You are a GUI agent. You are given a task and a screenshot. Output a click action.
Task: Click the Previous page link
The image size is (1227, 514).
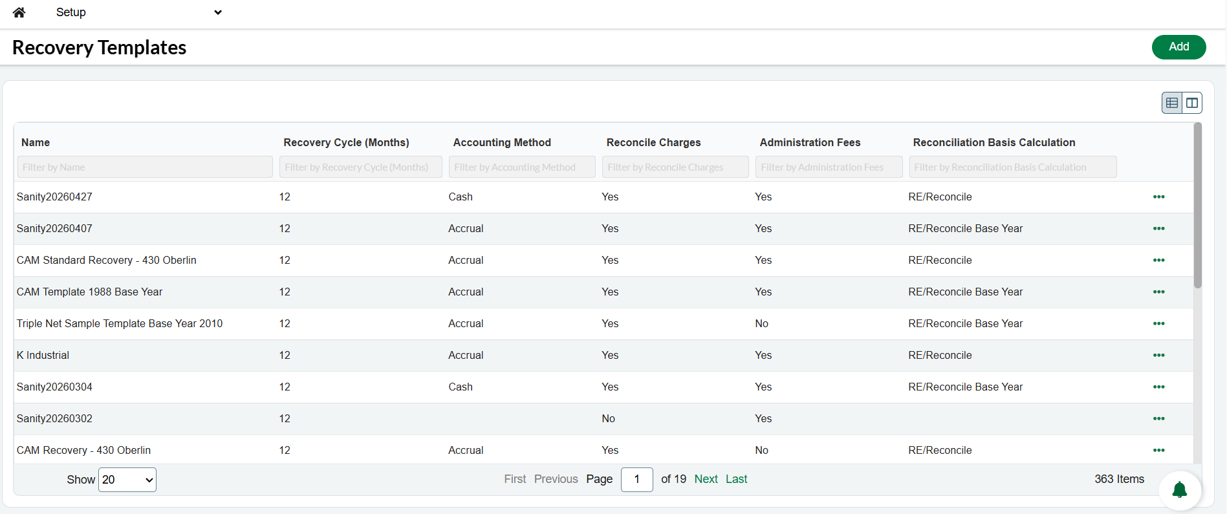tap(556, 479)
